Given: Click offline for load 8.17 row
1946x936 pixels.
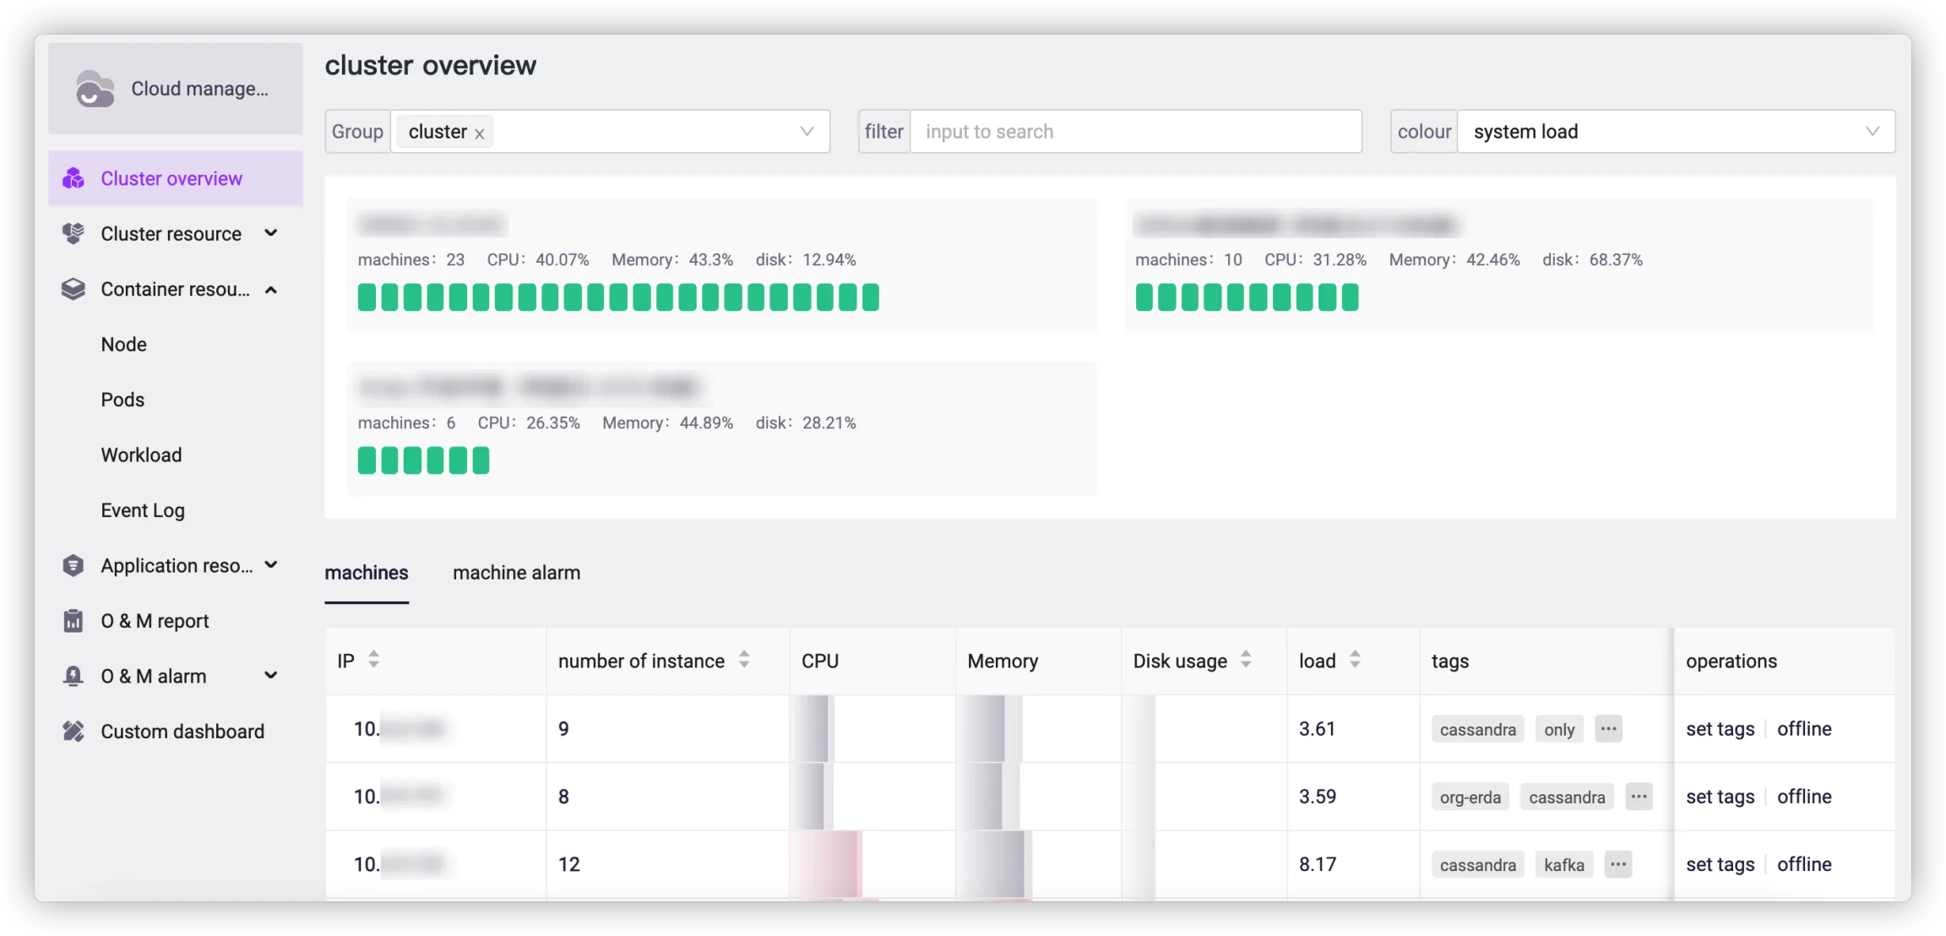Looking at the screenshot, I should (x=1804, y=864).
